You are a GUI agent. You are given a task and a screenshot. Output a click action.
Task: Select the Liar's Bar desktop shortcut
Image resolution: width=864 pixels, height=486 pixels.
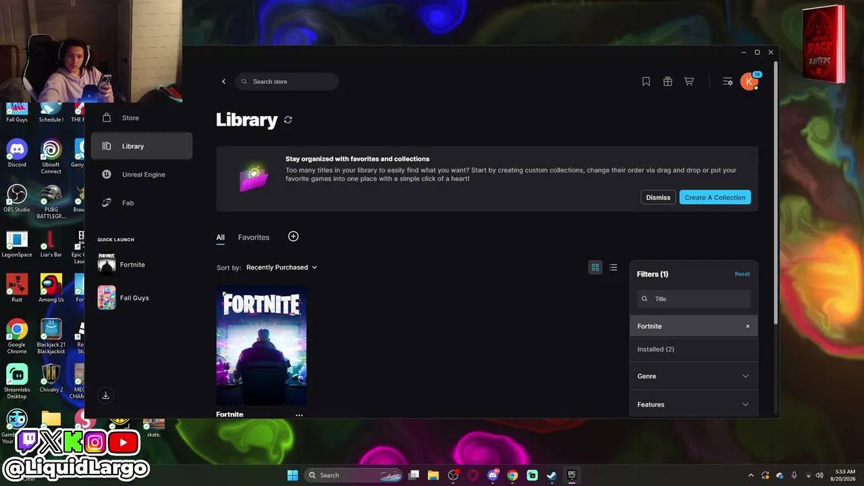pyautogui.click(x=51, y=244)
